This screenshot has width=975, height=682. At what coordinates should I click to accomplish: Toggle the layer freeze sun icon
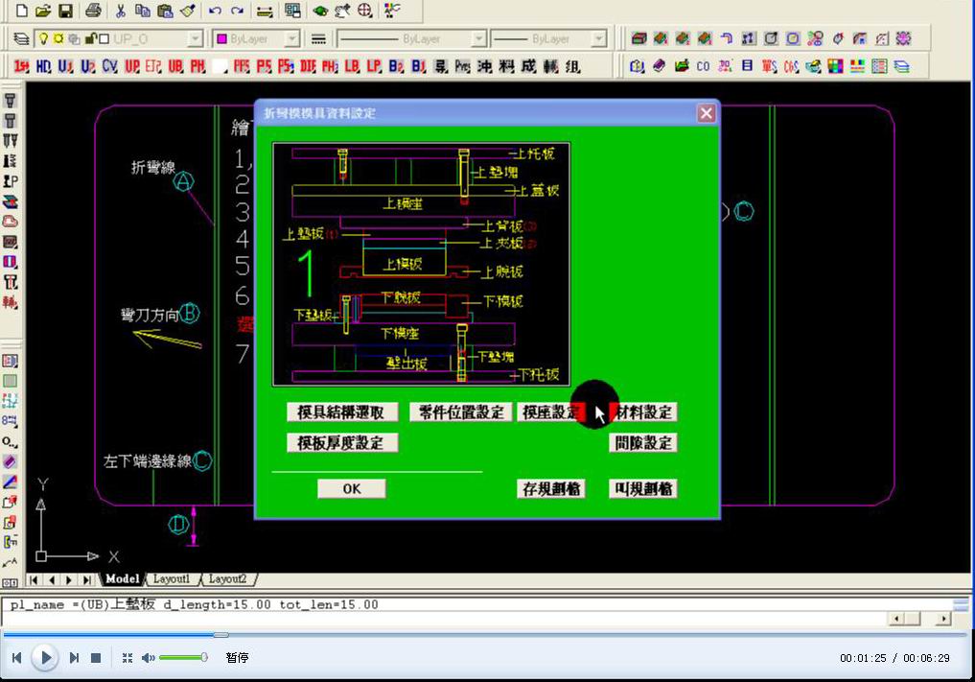58,38
